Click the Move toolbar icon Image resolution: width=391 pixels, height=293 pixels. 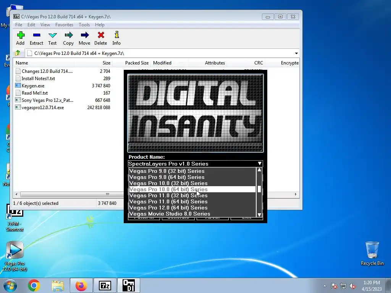[x=84, y=38]
